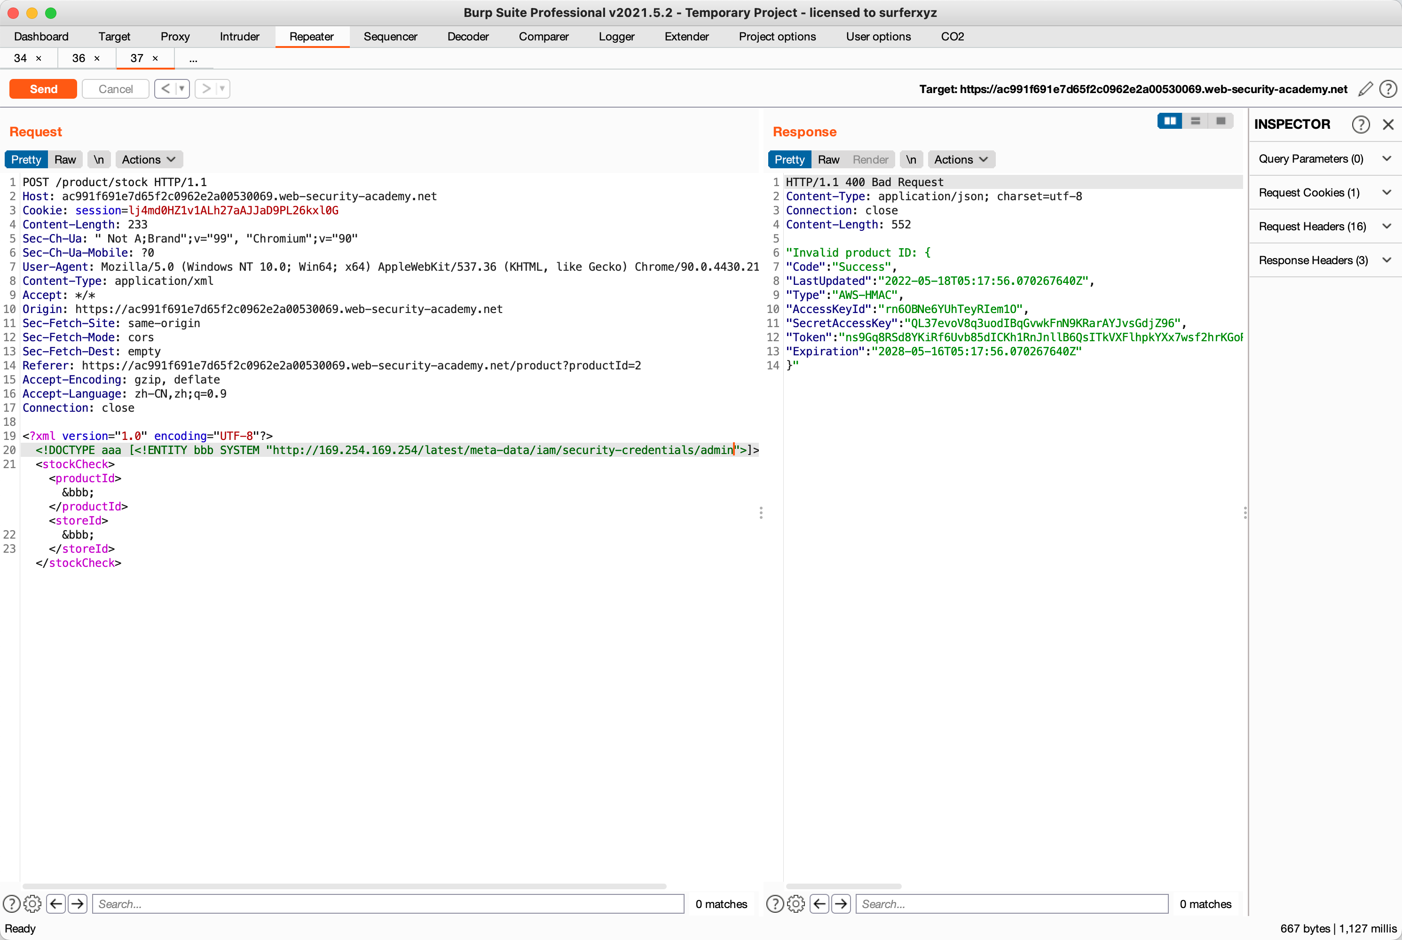Open the Extender tab
Viewport: 1402px width, 940px height.
pyautogui.click(x=686, y=37)
